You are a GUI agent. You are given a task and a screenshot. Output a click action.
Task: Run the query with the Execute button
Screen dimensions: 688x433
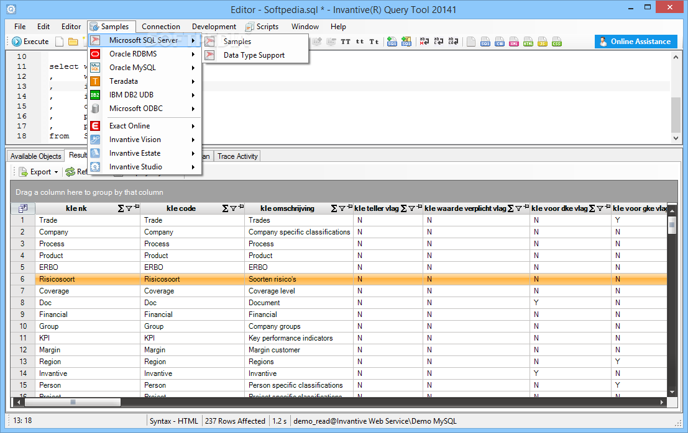pos(30,42)
